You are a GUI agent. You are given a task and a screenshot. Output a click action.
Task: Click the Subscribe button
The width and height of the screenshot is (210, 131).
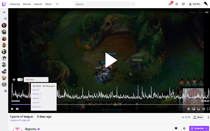click(x=199, y=128)
